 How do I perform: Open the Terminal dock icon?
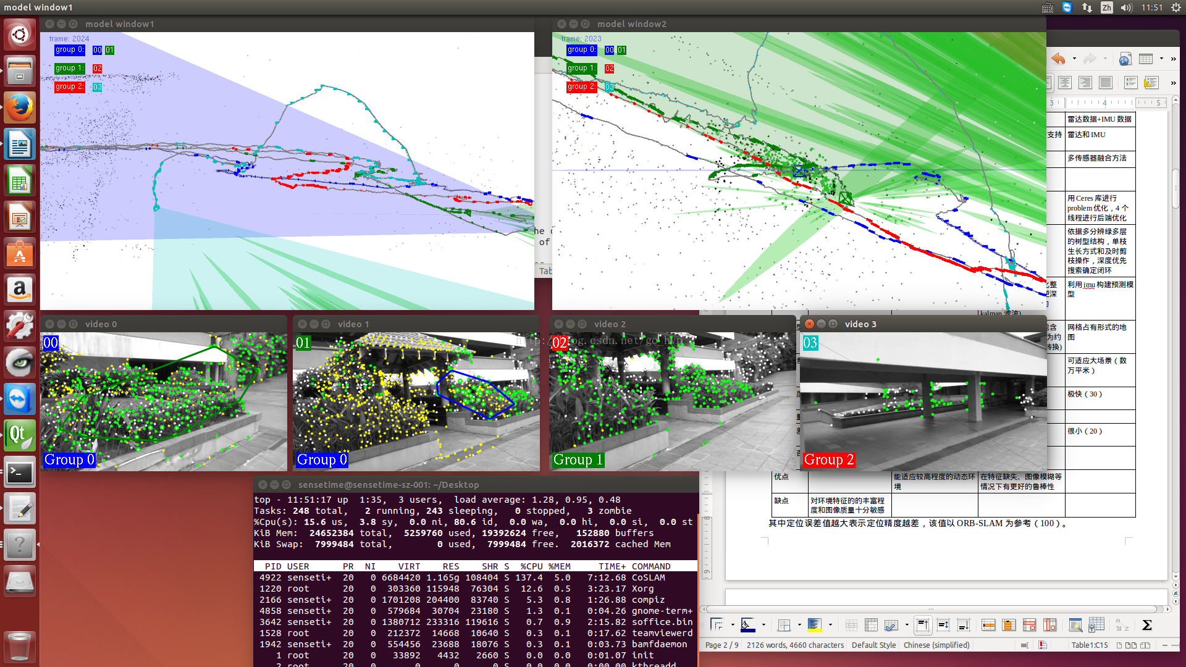[x=20, y=473]
